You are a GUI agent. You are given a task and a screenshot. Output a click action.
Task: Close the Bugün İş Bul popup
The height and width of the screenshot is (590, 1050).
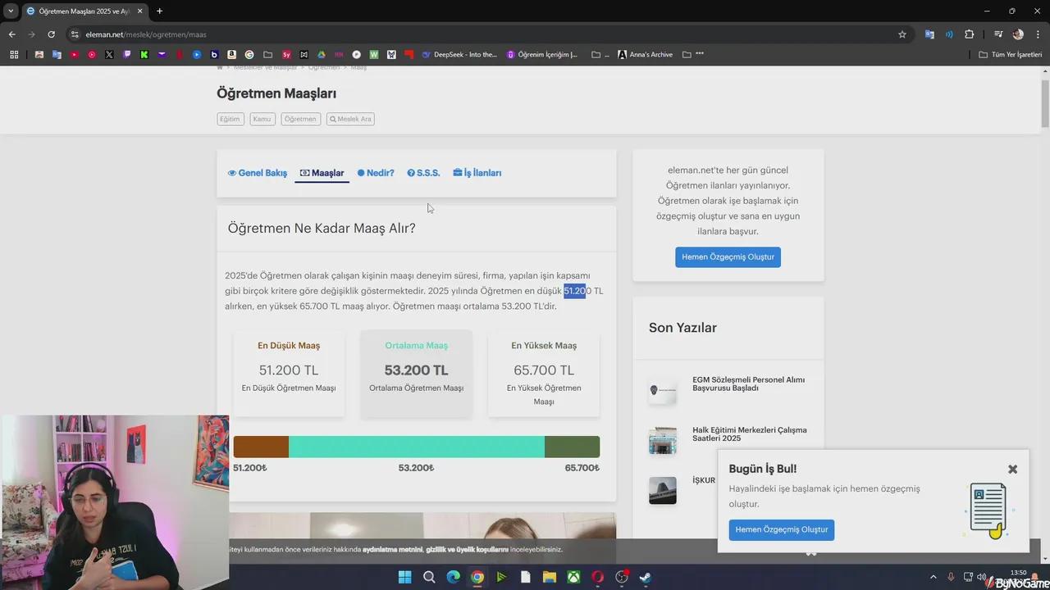click(1012, 470)
